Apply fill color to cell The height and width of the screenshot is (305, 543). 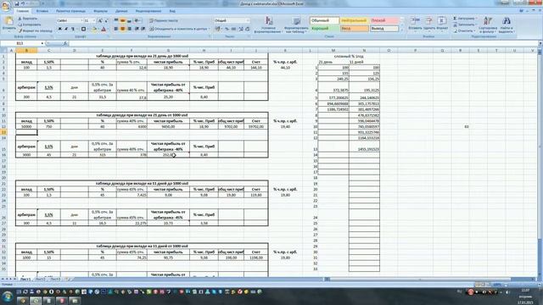coord(94,30)
